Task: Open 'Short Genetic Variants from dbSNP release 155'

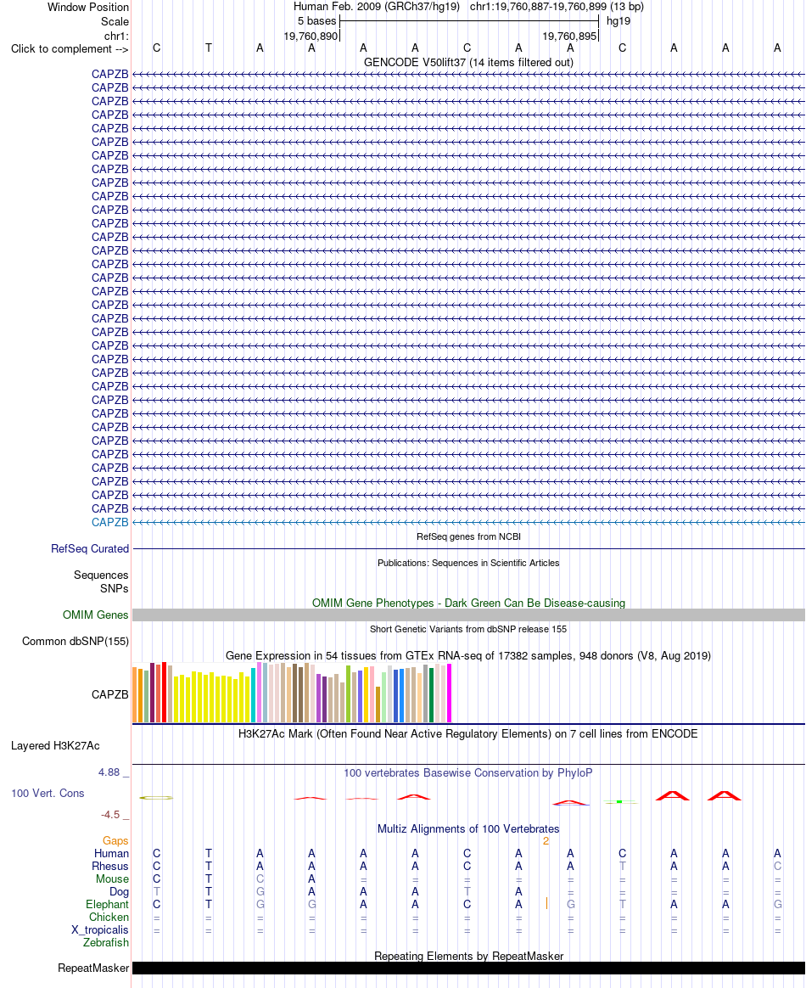Action: [x=468, y=630]
